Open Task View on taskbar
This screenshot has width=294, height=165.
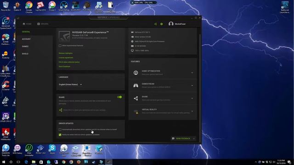18,162
